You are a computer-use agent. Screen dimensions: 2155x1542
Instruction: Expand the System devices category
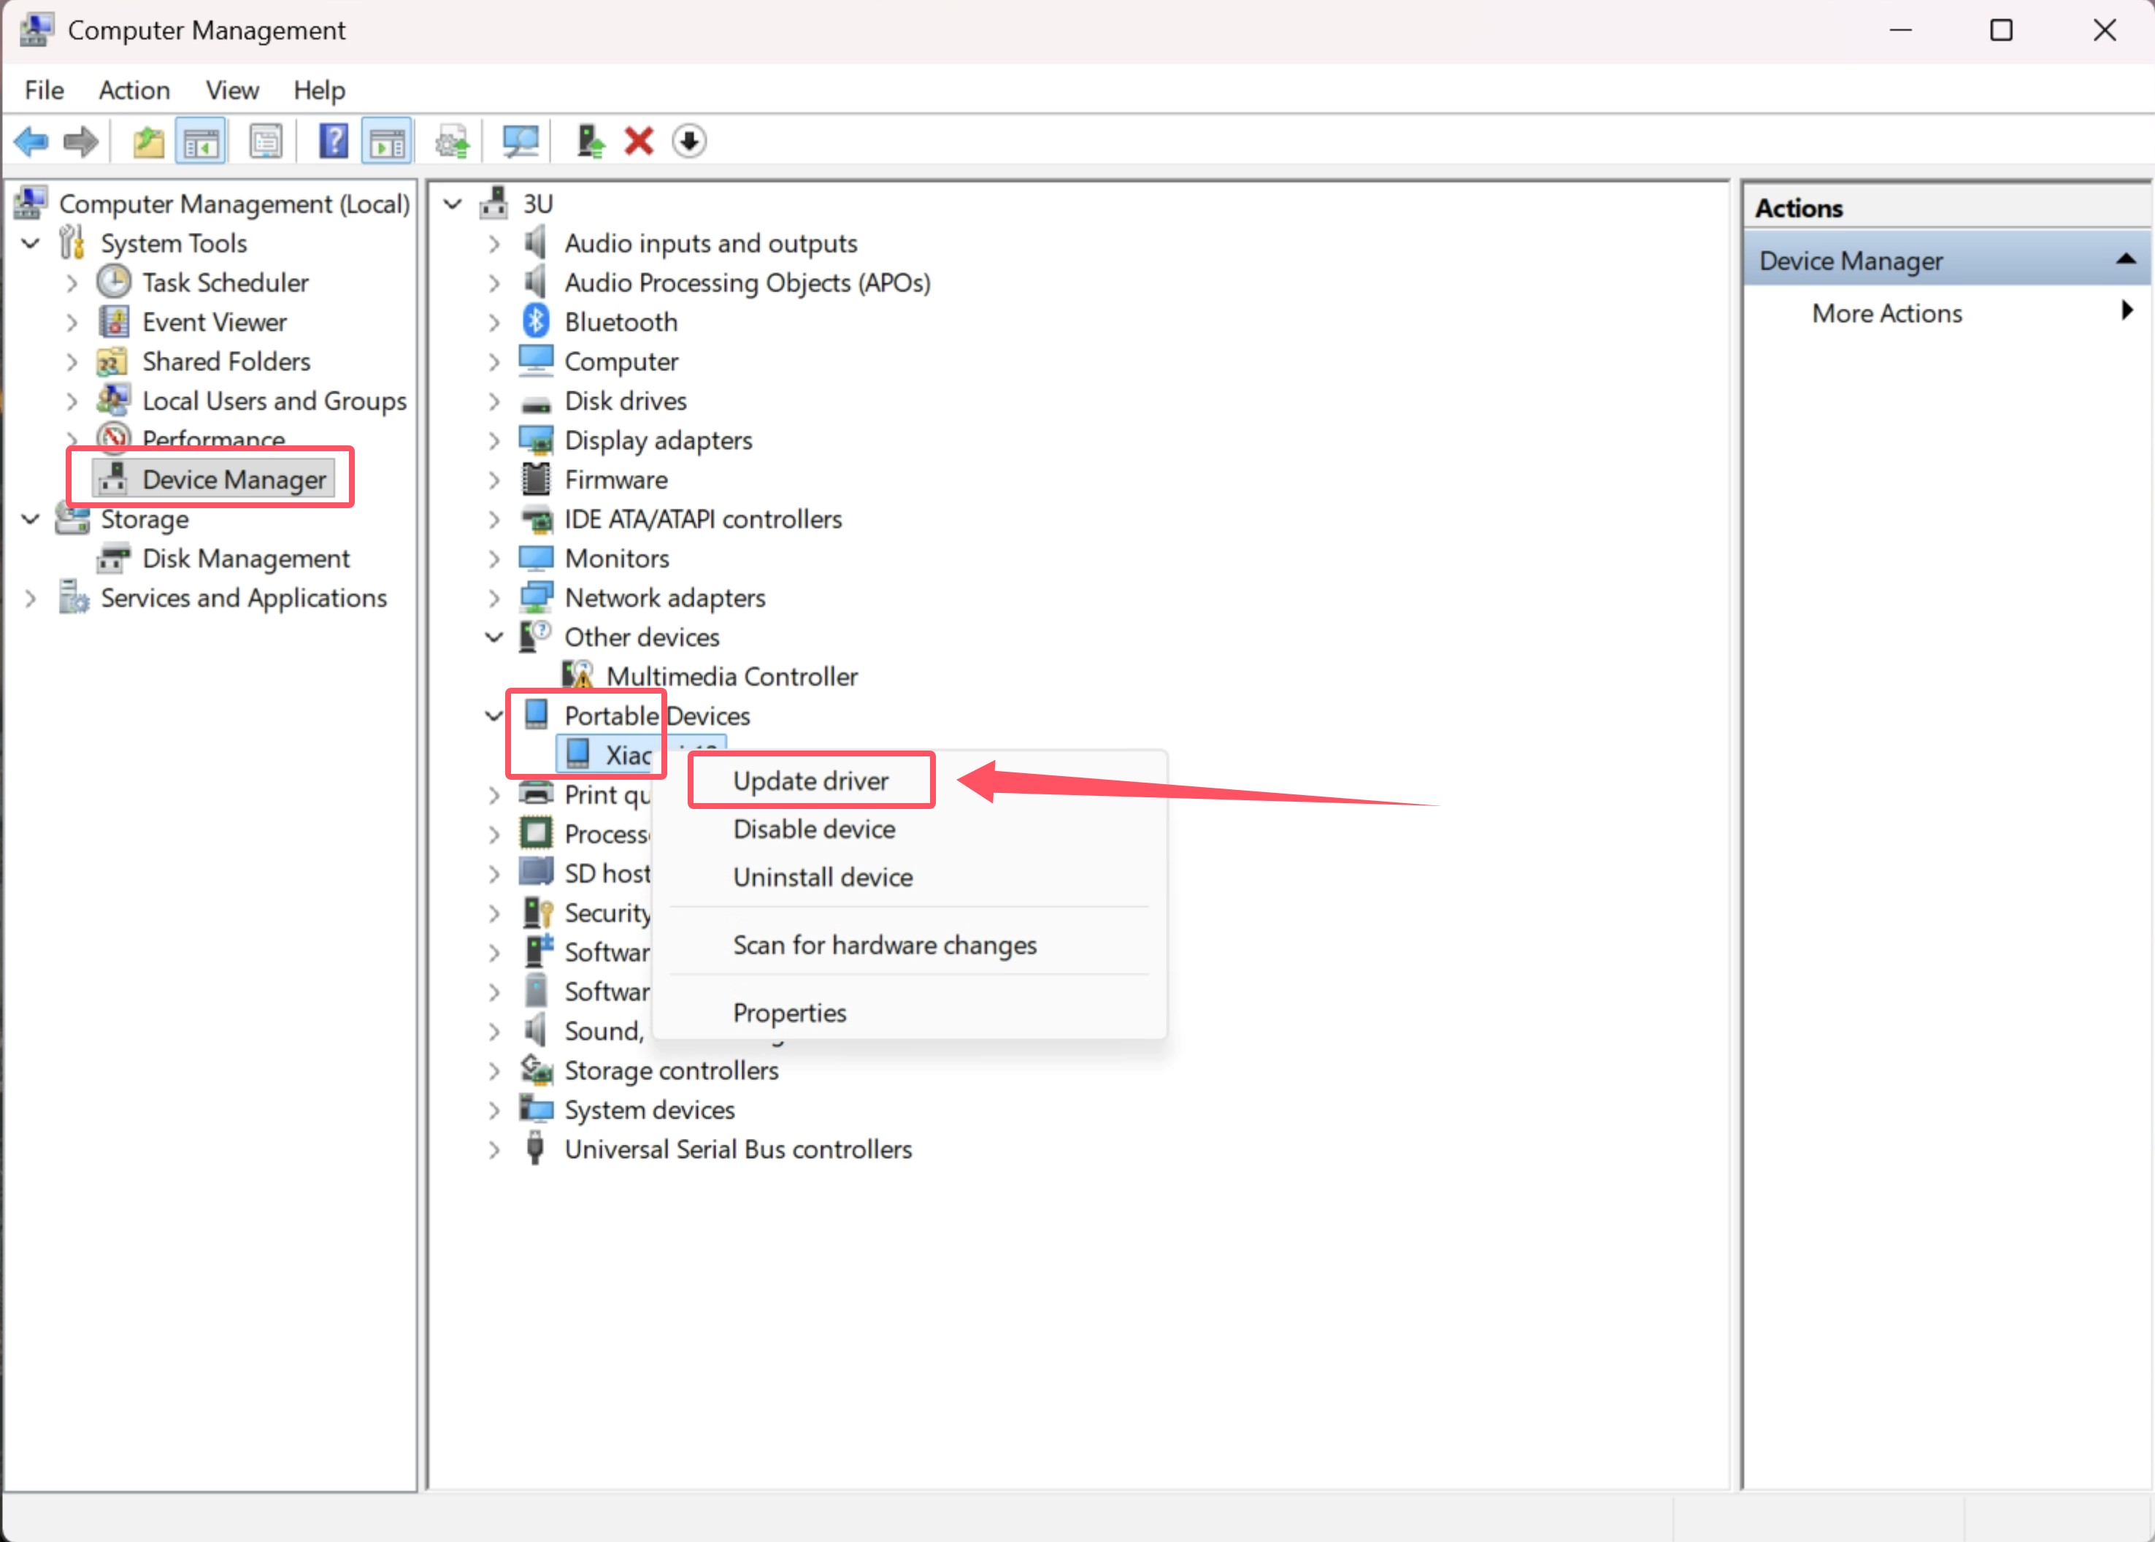click(x=493, y=1110)
